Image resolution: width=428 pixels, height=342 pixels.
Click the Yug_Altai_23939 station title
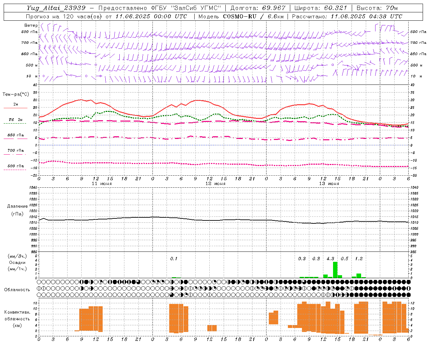[x=56, y=8]
